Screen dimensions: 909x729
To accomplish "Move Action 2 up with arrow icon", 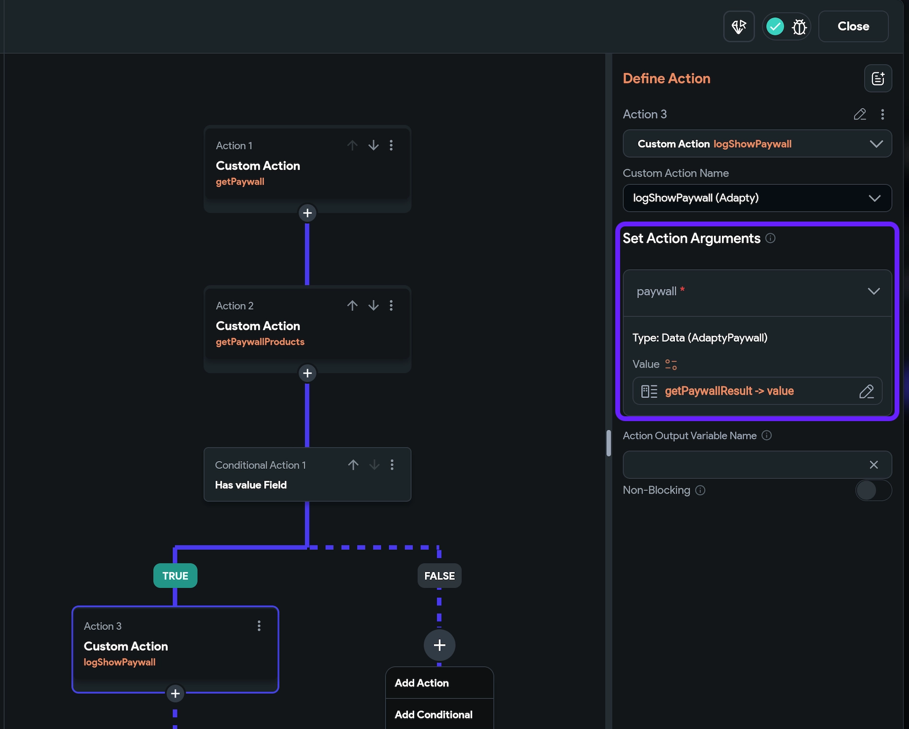I will pos(352,306).
